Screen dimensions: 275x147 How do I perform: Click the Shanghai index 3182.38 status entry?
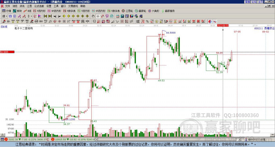click(x=27, y=140)
